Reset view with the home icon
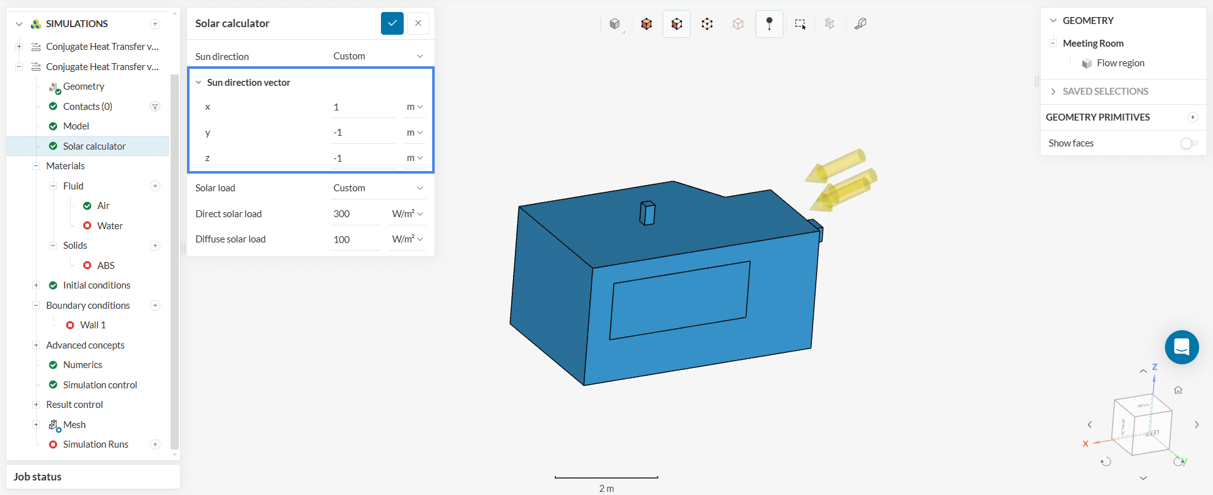Image resolution: width=1213 pixels, height=495 pixels. pos(1178,390)
